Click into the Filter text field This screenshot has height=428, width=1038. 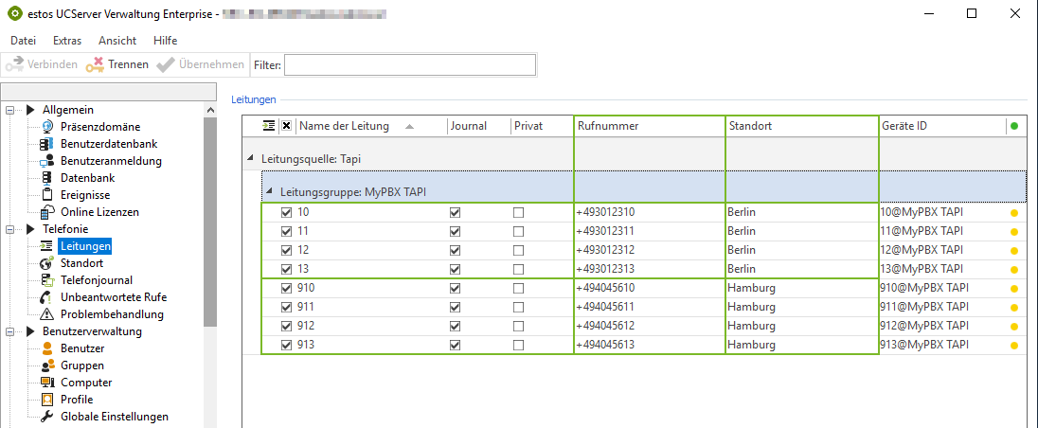(409, 64)
